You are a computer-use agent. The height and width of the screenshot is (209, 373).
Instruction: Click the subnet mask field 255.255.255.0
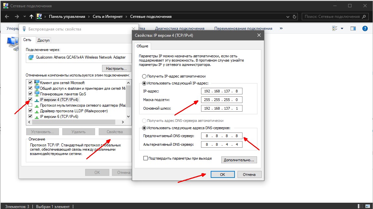(222, 100)
